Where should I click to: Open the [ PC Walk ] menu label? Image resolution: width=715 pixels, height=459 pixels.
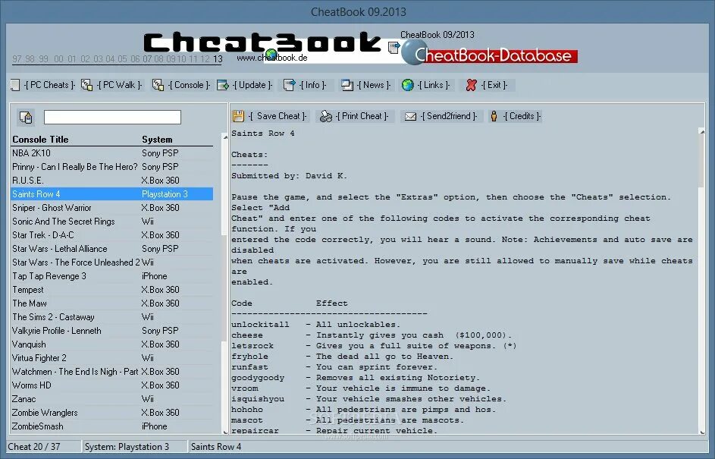[x=120, y=85]
